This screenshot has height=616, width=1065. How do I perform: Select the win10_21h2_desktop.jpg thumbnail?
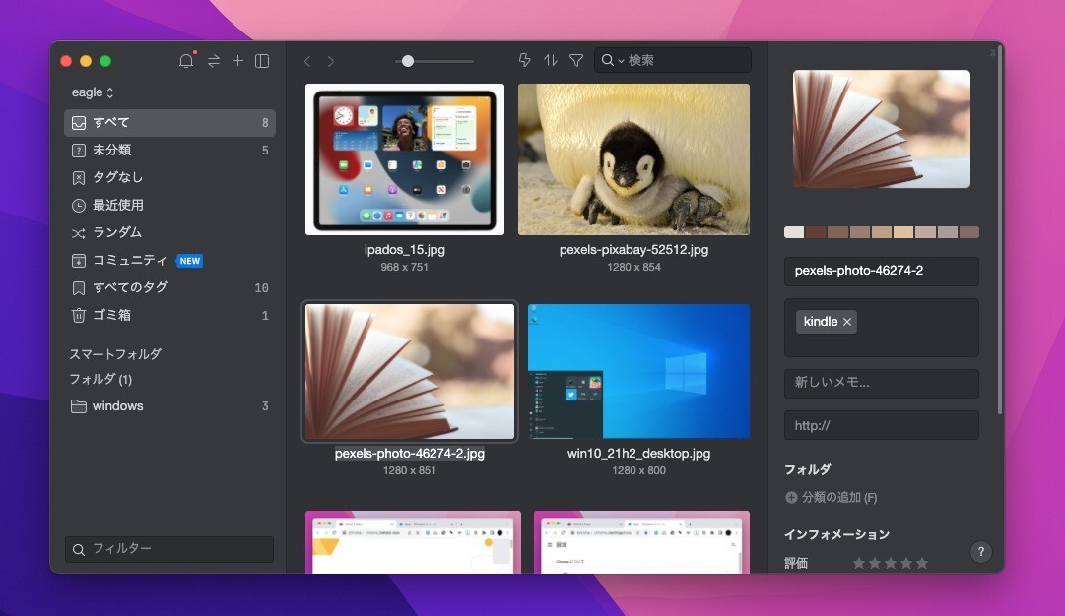pos(638,371)
